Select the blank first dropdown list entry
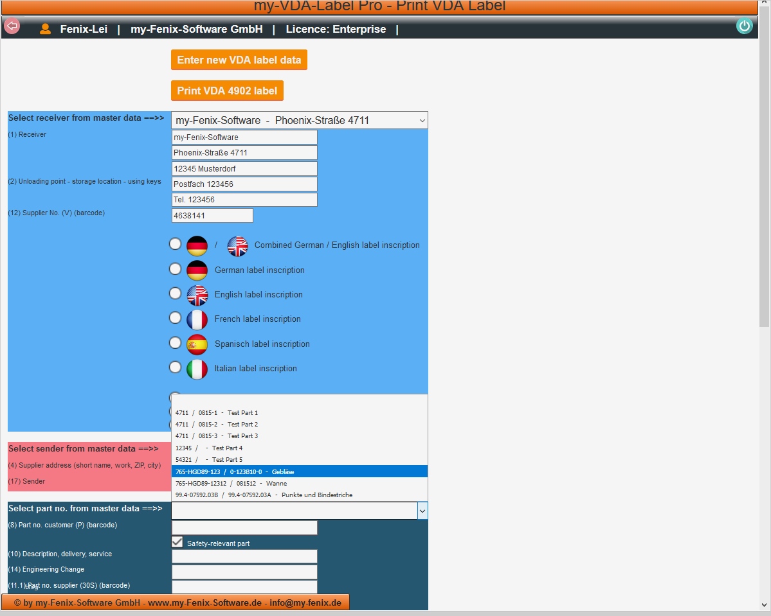The width and height of the screenshot is (771, 616). click(x=300, y=401)
